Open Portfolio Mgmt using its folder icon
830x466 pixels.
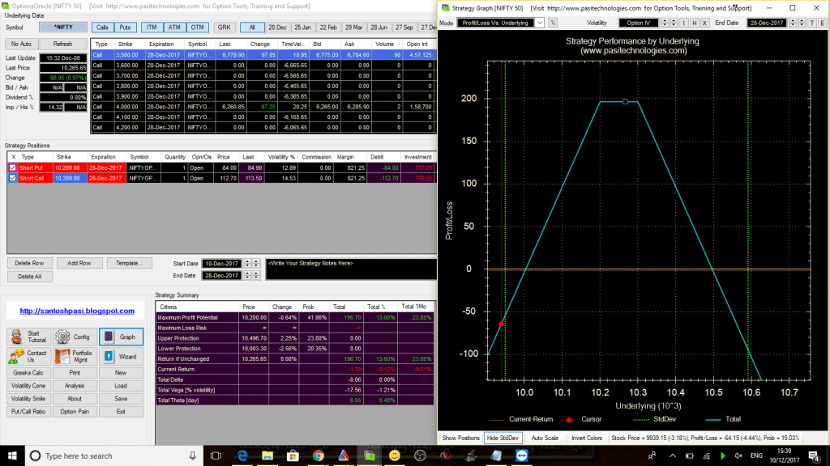[x=62, y=357]
